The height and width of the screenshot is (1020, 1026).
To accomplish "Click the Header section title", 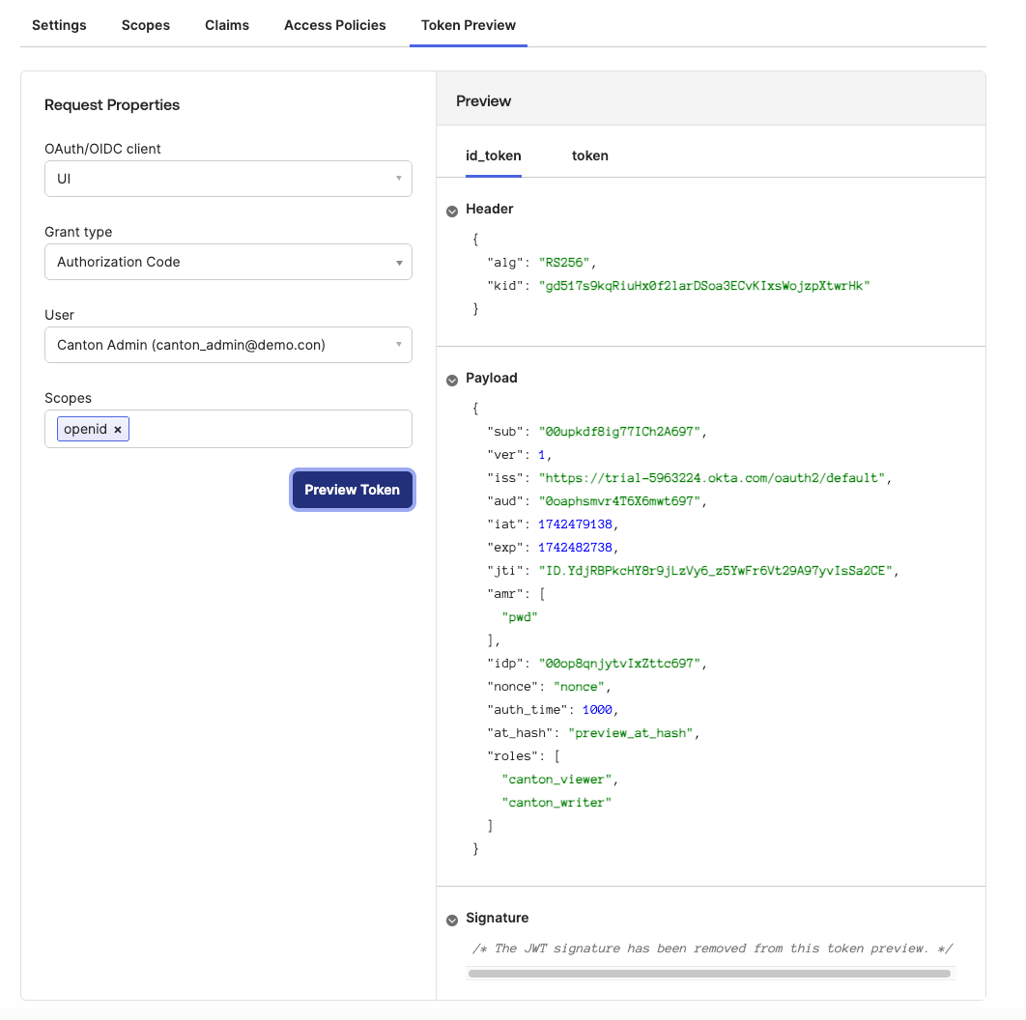I will [x=490, y=209].
